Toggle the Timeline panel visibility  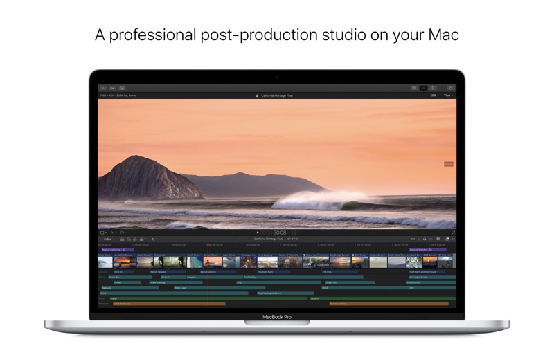(x=423, y=88)
